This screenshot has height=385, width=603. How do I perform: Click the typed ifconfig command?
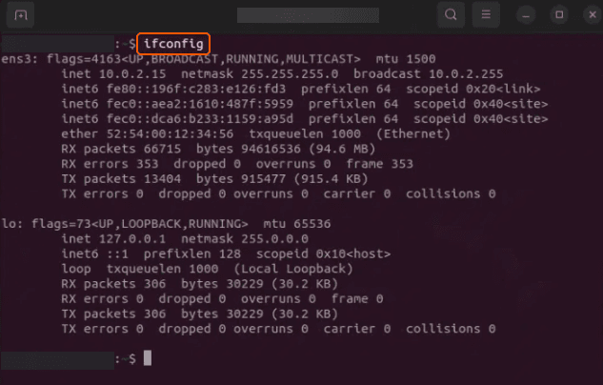[x=173, y=44]
